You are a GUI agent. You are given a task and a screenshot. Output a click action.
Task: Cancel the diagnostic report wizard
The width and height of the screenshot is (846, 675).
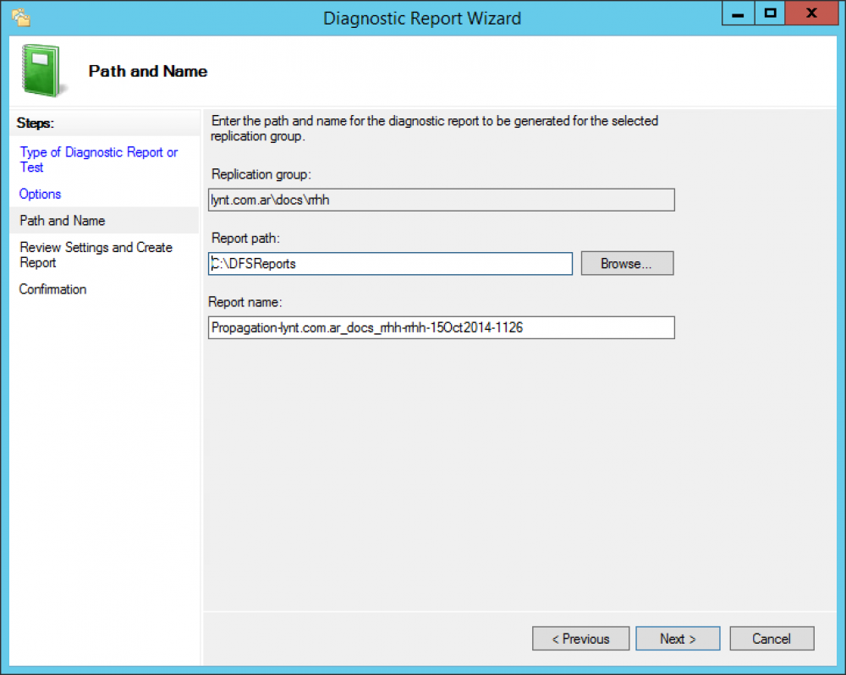point(772,639)
